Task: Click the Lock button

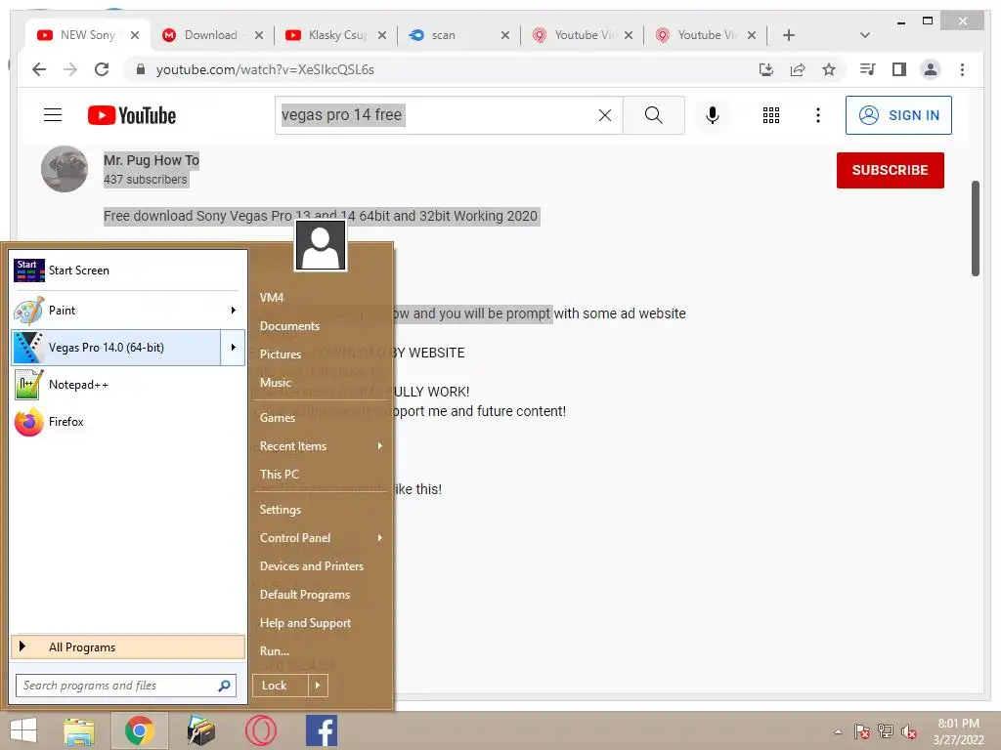Action: (x=281, y=686)
